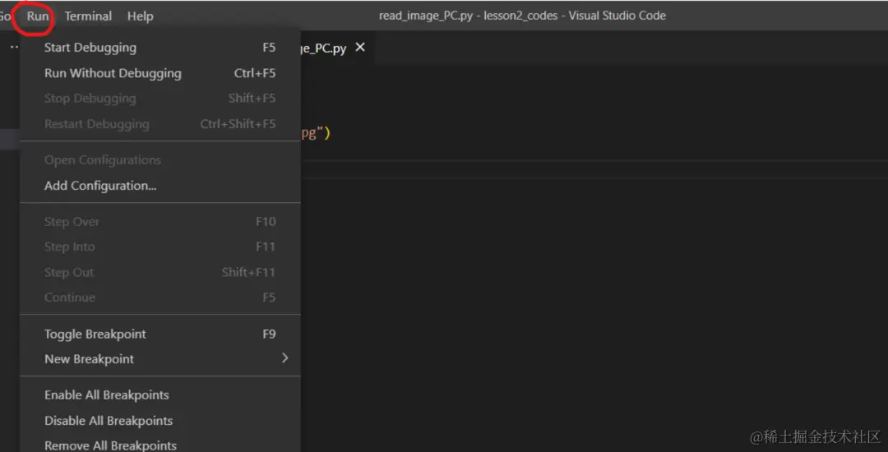Select Toggle Breakpoint entry
Image resolution: width=888 pixels, height=452 pixels.
point(160,334)
